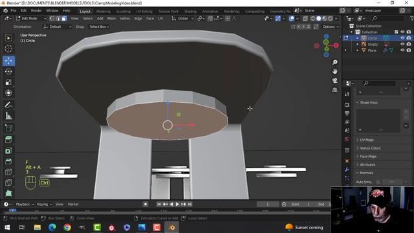Open the timeline Marker menu
This screenshot has height=233, width=414.
(73, 205)
